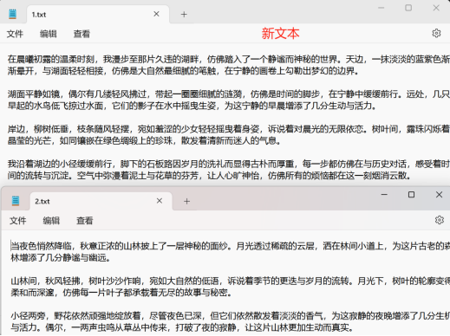The width and height of the screenshot is (450, 336).
Task: Click text line starting 渐晕开，与湖面轻轻相接
Action: coord(183,71)
